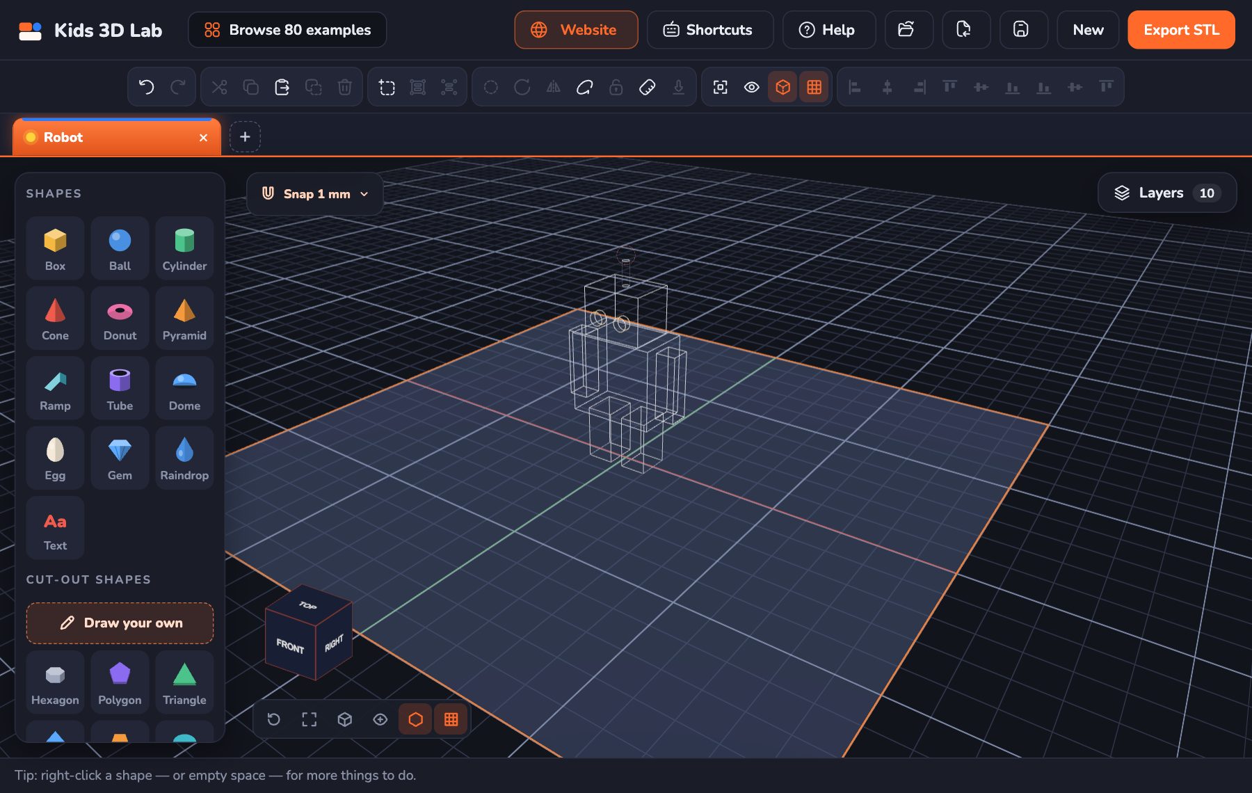Screen dimensions: 1252x793
Task: Click the FRONT face of view cube
Action: point(290,646)
